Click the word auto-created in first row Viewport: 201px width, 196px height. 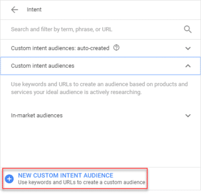93,48
